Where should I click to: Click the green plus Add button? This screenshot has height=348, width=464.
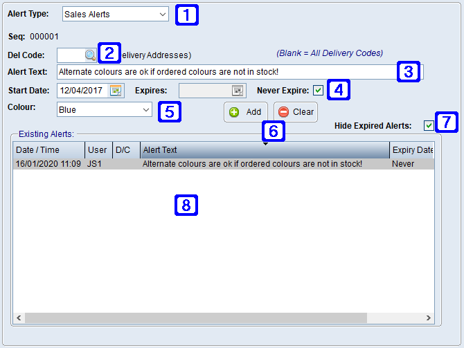click(x=245, y=111)
